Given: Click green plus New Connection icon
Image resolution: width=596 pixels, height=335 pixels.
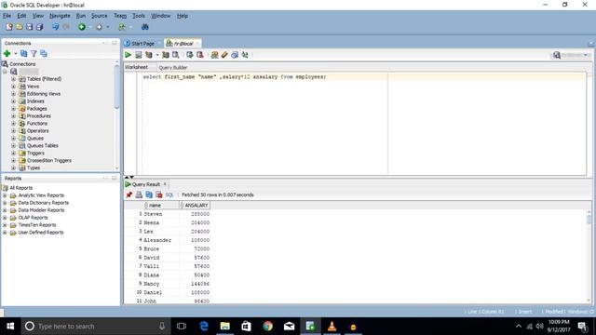Looking at the screenshot, I should pyautogui.click(x=7, y=54).
